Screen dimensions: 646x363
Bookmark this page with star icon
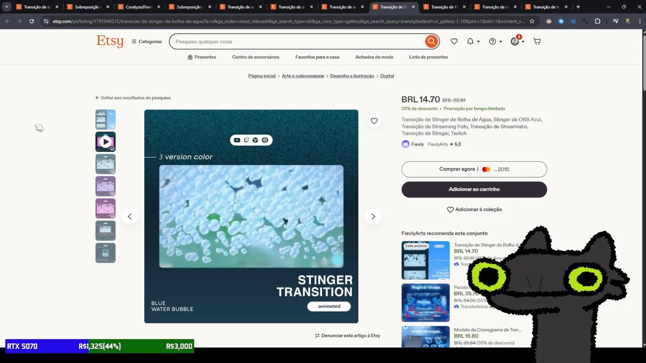(532, 21)
